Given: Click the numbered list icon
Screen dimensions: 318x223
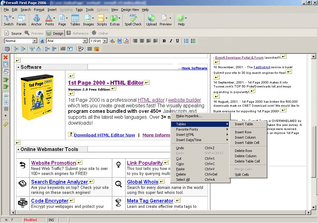Looking at the screenshot, I should tap(186, 41).
